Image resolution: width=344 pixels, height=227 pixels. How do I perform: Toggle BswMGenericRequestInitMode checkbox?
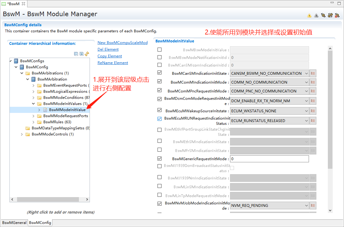pyautogui.click(x=160, y=159)
